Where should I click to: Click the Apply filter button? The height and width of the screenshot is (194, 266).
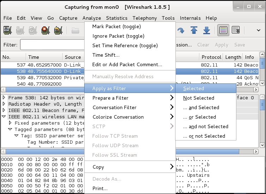coord(222,45)
